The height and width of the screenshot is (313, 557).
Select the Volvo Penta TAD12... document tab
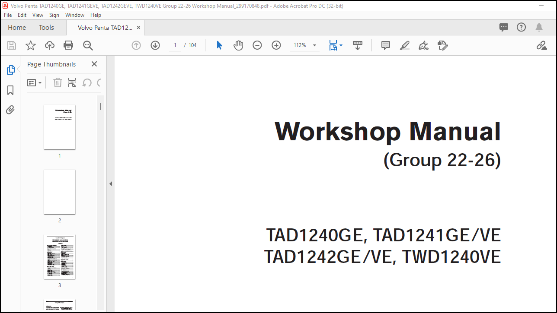click(x=105, y=27)
